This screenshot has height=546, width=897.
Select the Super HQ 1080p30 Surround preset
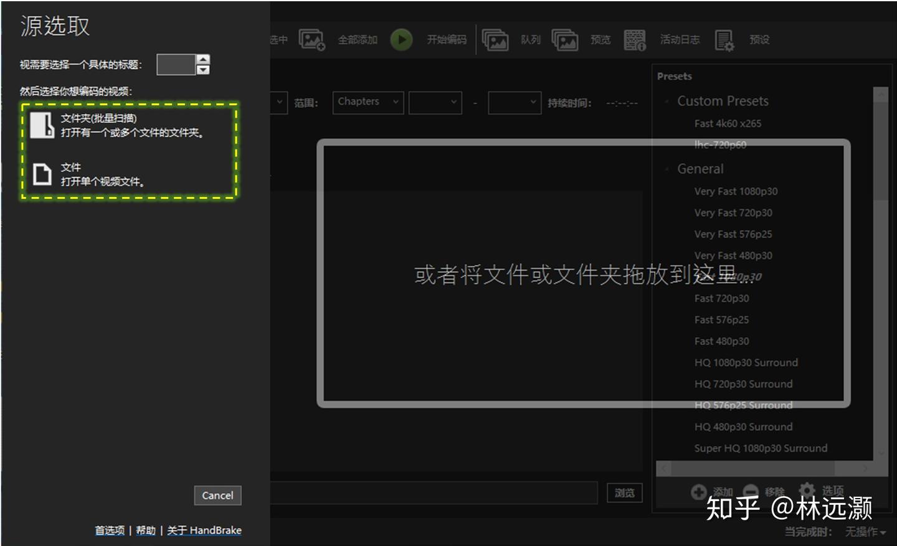pos(761,448)
